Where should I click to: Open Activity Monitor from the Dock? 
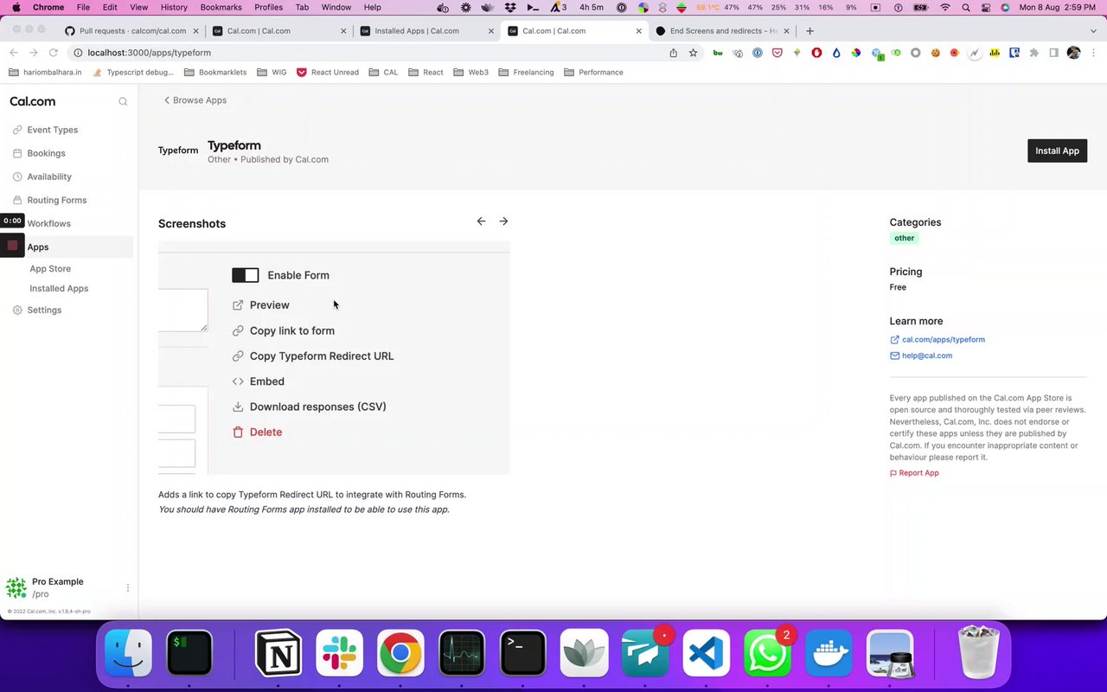[x=462, y=652]
